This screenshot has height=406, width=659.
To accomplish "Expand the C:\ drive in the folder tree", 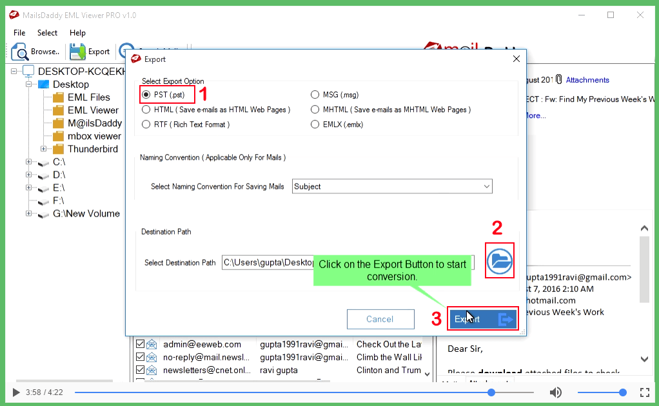I will click(x=28, y=162).
